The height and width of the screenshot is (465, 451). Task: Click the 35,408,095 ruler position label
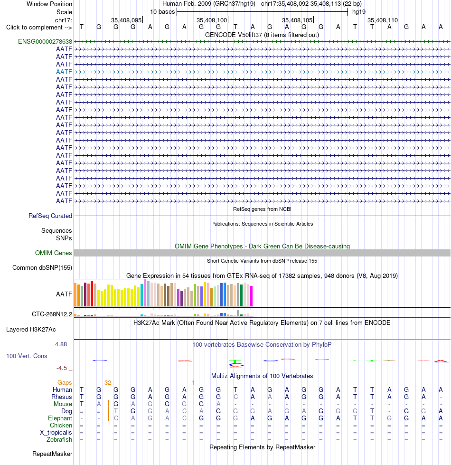click(x=126, y=20)
